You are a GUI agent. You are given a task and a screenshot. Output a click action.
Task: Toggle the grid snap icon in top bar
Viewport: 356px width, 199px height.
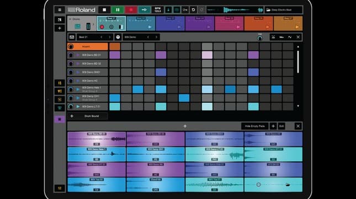coord(177,10)
